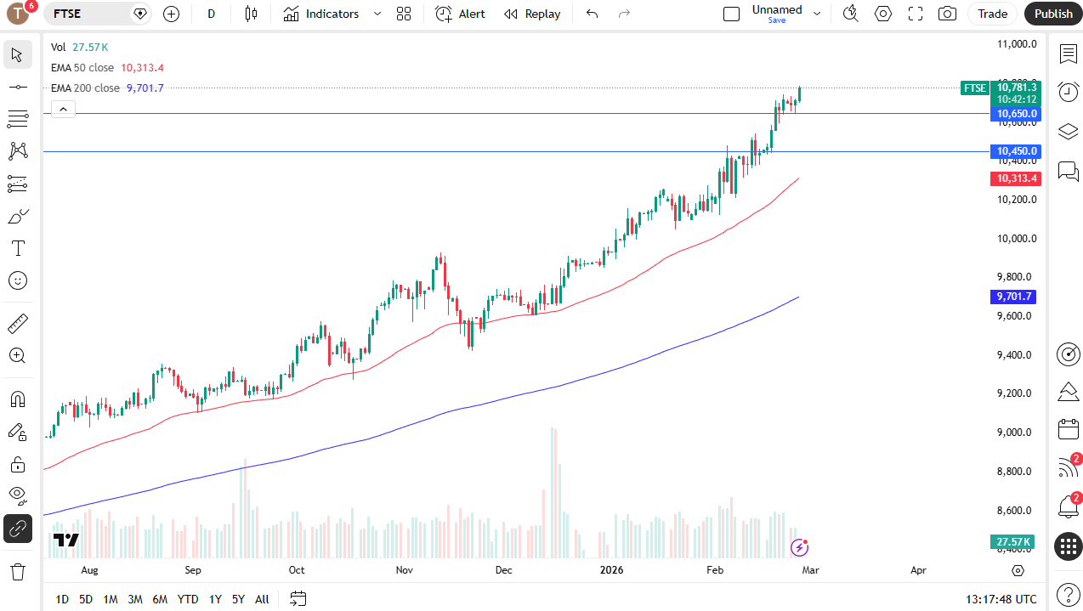
Task: Select the brush drawing tool
Action: (x=17, y=216)
